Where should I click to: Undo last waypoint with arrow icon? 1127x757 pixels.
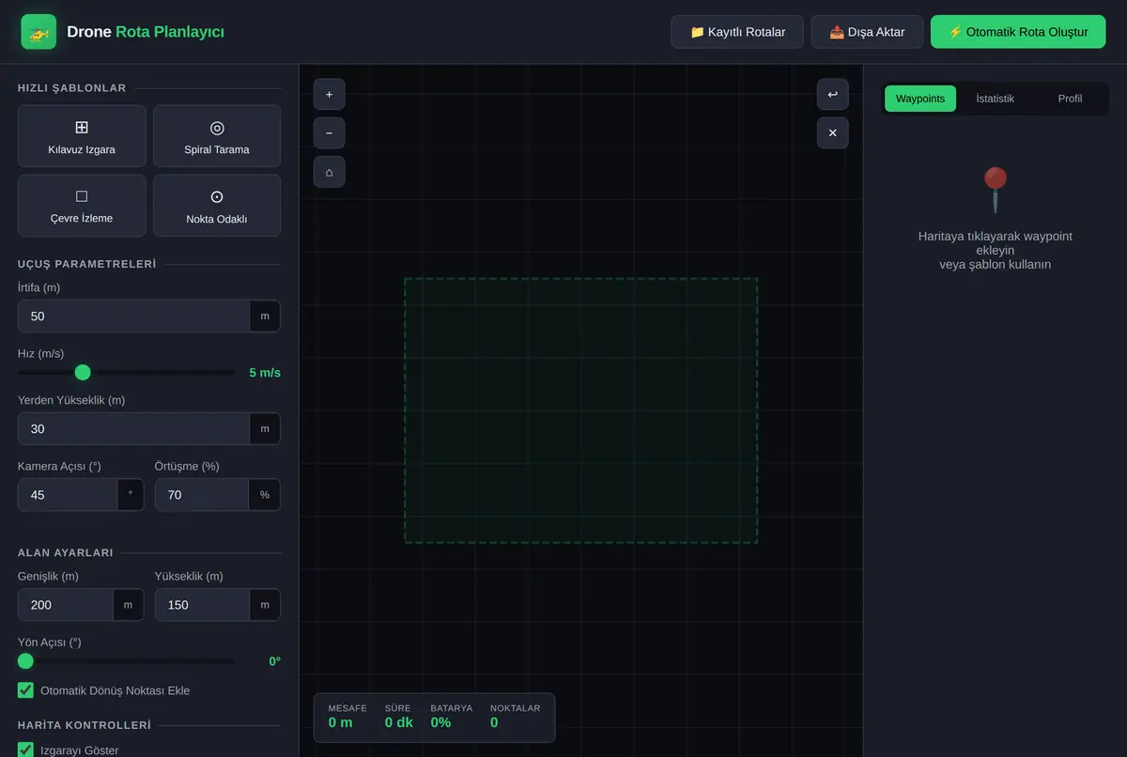(832, 95)
